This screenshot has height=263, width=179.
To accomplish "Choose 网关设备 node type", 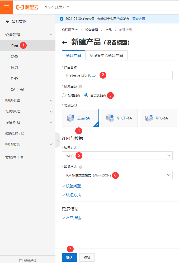I will (158, 118).
